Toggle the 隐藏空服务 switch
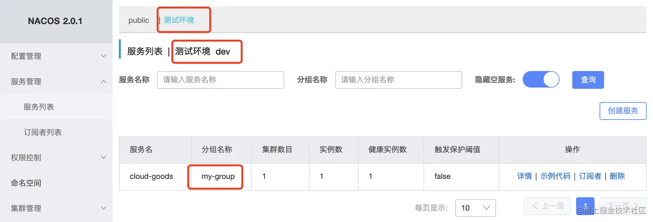The image size is (653, 222). 541,80
